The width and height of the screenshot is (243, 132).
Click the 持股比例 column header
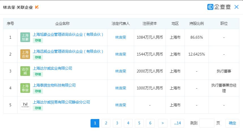tap(197, 23)
